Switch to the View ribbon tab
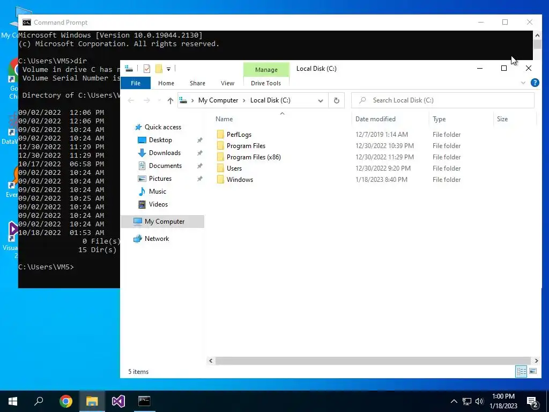This screenshot has width=549, height=412. pos(227,83)
